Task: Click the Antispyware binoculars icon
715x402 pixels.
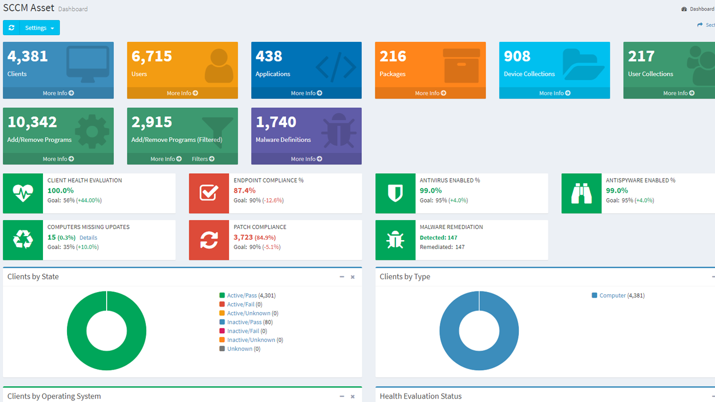Action: click(x=581, y=193)
